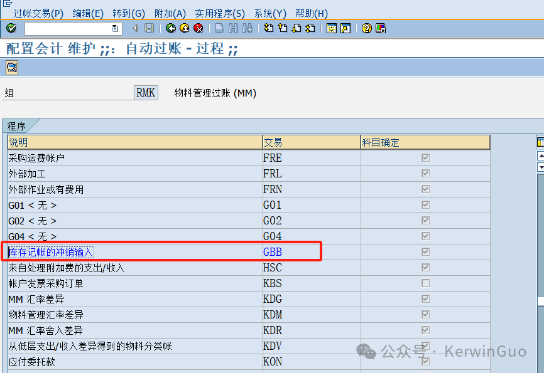The image size is (544, 373).
Task: Click the RMK group field
Action: click(x=146, y=93)
